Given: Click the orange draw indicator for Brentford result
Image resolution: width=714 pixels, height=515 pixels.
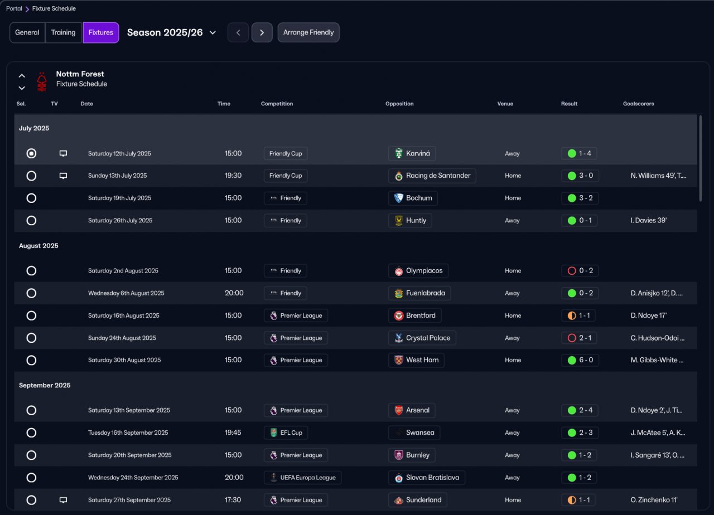Looking at the screenshot, I should (x=571, y=315).
